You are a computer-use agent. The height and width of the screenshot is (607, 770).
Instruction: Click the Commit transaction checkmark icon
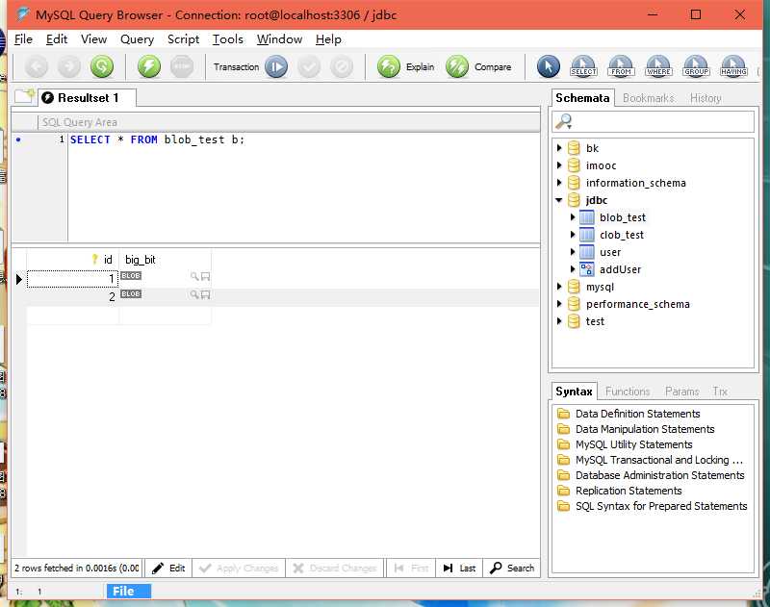click(x=309, y=66)
